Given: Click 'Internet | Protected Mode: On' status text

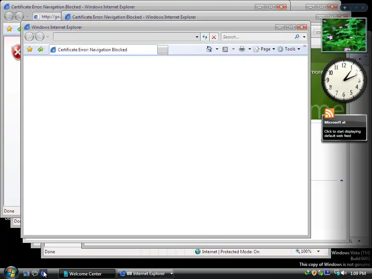Looking at the screenshot, I should coord(231,252).
